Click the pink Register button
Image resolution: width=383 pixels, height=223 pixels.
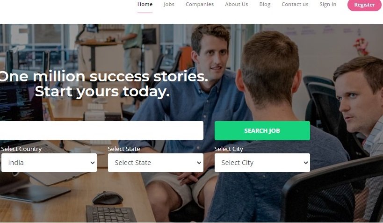click(x=364, y=5)
